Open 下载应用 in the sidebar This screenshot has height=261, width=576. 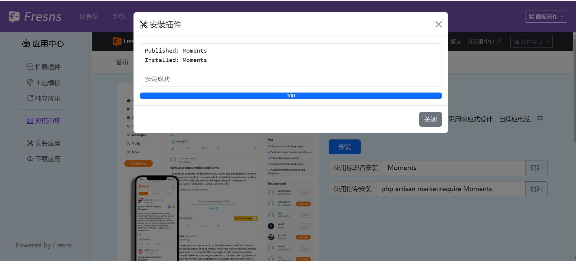click(44, 159)
